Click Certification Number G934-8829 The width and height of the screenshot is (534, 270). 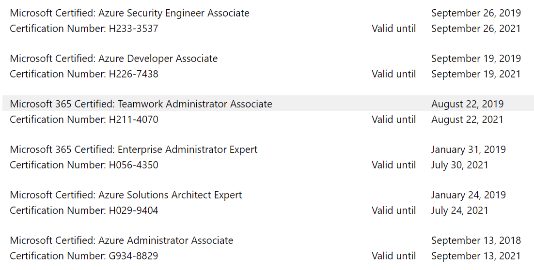[84, 256]
